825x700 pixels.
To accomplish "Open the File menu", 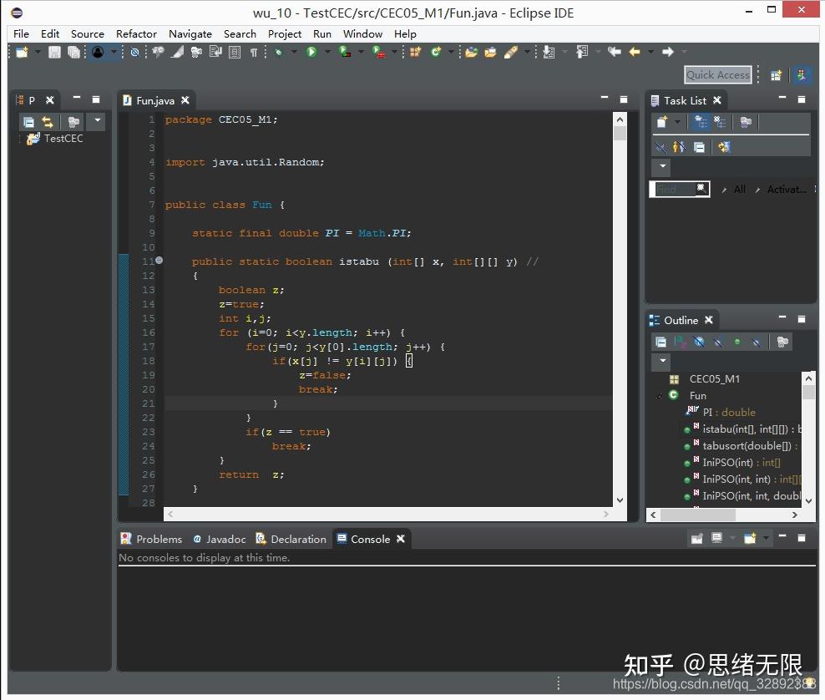I will pyautogui.click(x=21, y=33).
